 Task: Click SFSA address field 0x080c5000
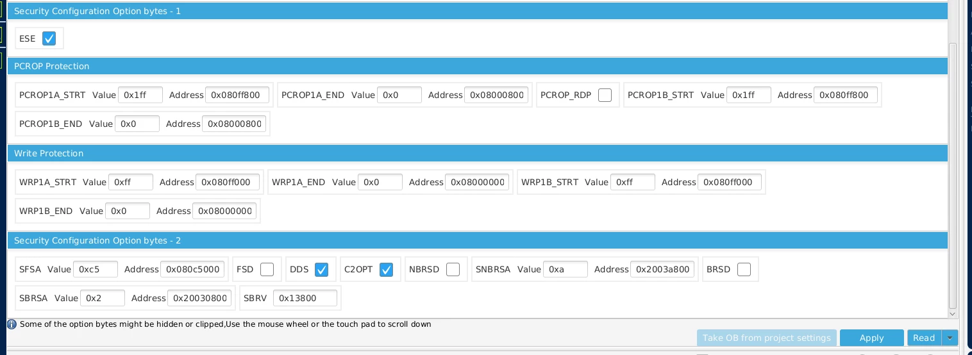[192, 269]
